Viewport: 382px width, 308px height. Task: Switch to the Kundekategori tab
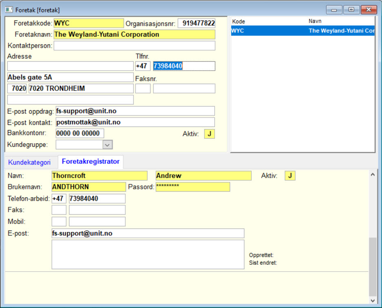coord(29,162)
